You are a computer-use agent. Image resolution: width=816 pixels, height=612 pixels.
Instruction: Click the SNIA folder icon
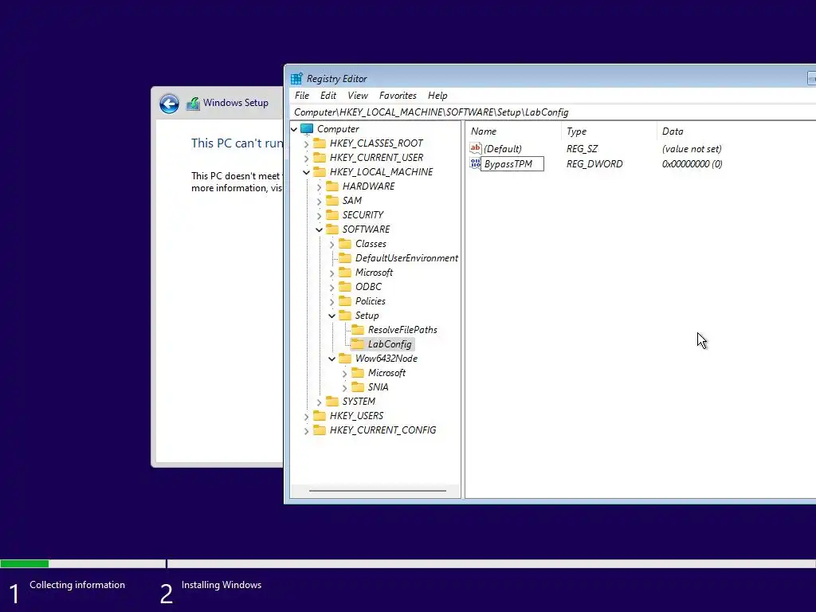[x=358, y=386]
